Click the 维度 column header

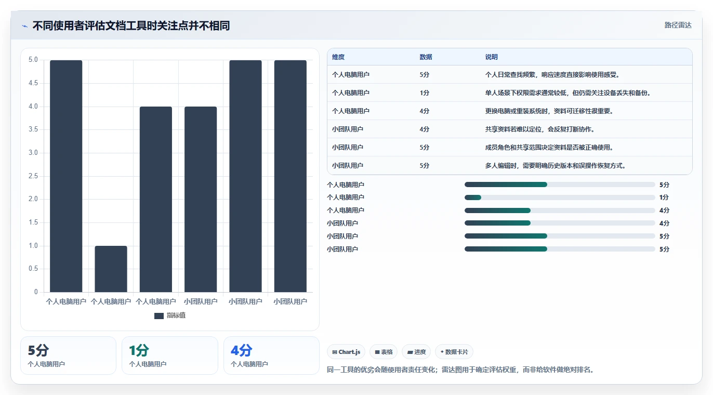[338, 57]
